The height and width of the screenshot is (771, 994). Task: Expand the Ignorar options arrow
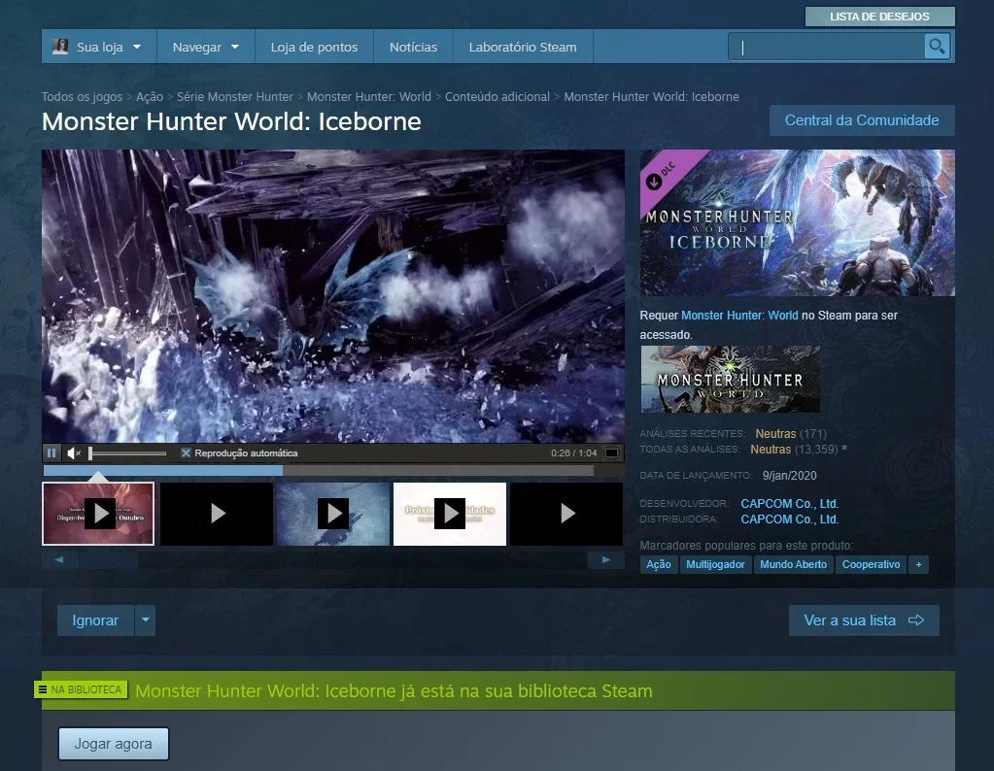(x=145, y=620)
